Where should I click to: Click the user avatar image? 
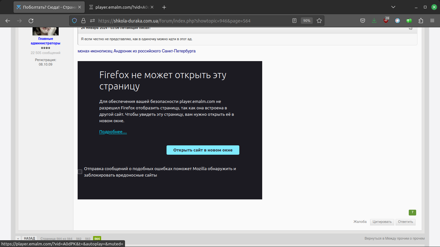click(45, 31)
